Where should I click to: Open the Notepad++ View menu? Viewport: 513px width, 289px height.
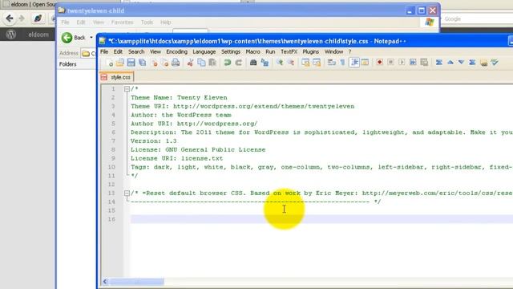[x=156, y=51]
